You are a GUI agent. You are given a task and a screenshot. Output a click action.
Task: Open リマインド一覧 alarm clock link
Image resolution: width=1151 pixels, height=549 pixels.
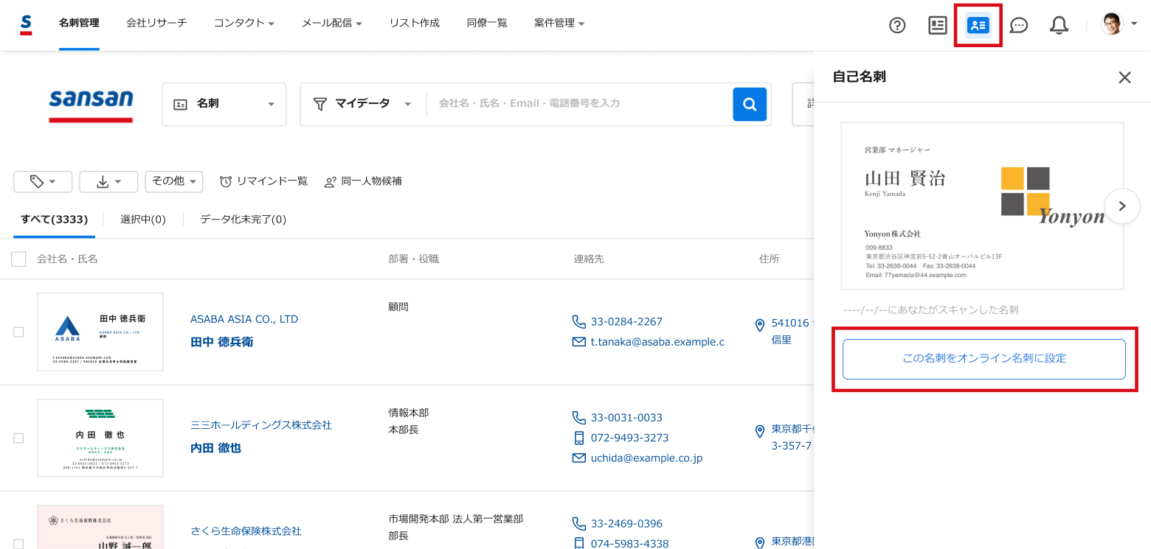263,181
